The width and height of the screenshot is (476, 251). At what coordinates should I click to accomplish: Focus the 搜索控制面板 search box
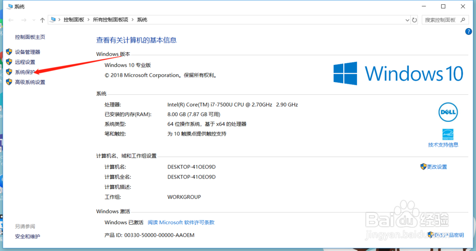click(440, 20)
